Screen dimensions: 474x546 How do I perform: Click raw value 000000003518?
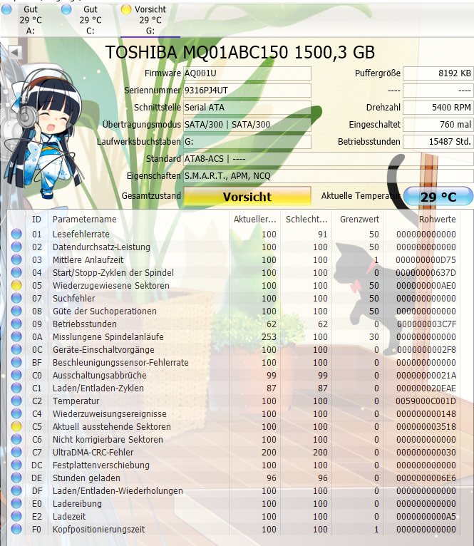[x=426, y=426]
